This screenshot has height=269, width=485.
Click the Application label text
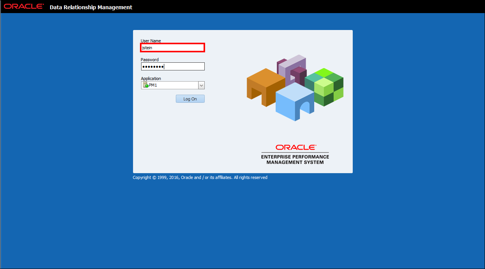point(151,79)
